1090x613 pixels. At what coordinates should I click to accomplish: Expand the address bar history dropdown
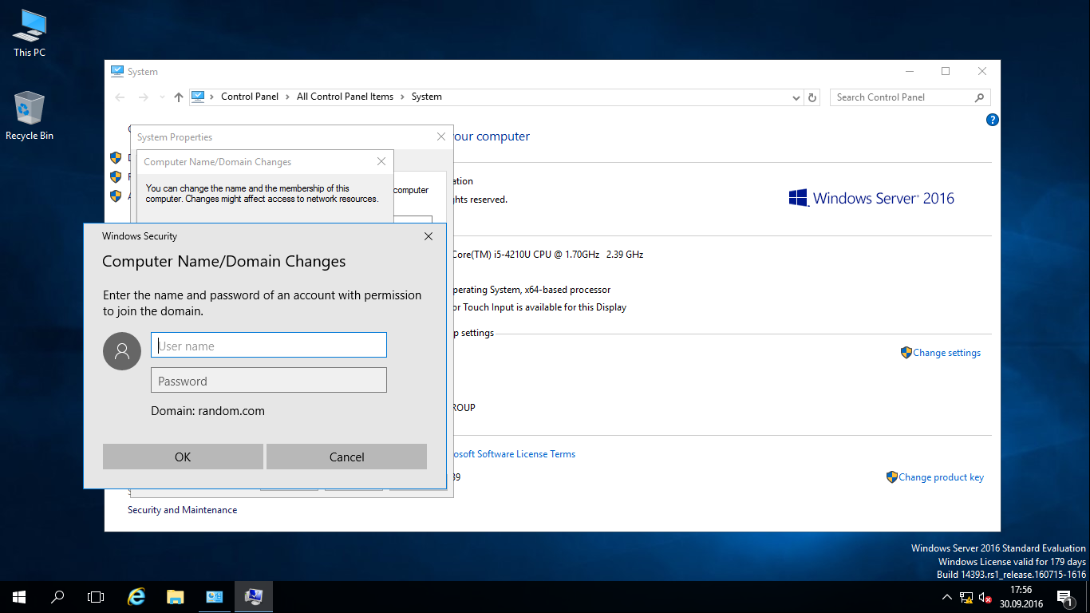tap(796, 97)
